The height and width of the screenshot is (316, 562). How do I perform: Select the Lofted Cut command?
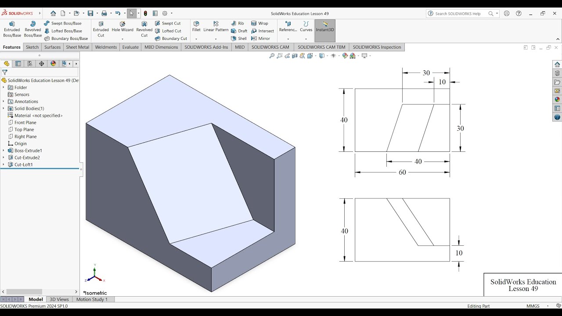click(x=168, y=31)
